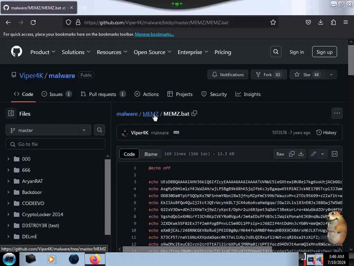Switch to the Code repository tab
Screen dimensions: 354x266
coord(24,94)
